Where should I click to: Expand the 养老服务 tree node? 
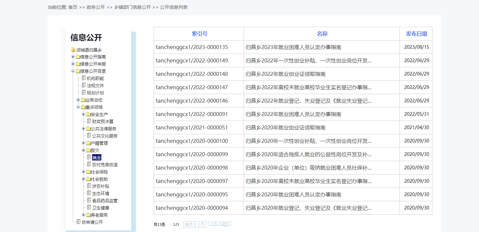pyautogui.click(x=83, y=215)
